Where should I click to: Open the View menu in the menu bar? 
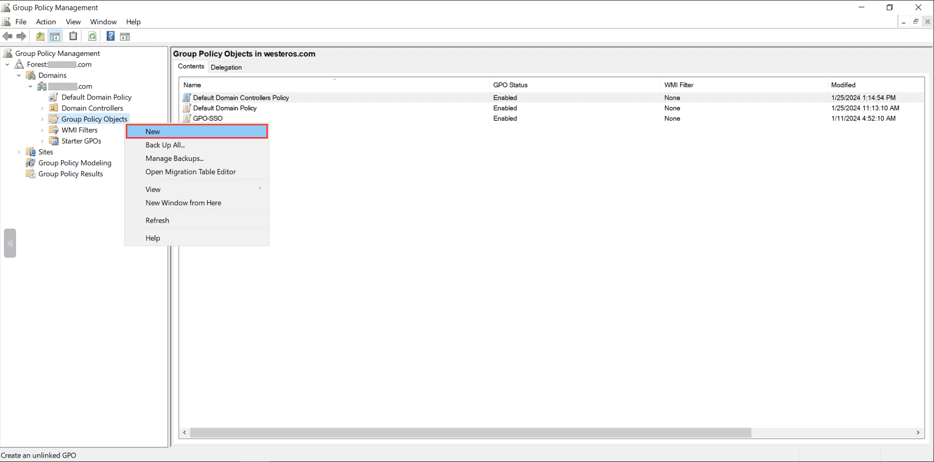click(73, 21)
